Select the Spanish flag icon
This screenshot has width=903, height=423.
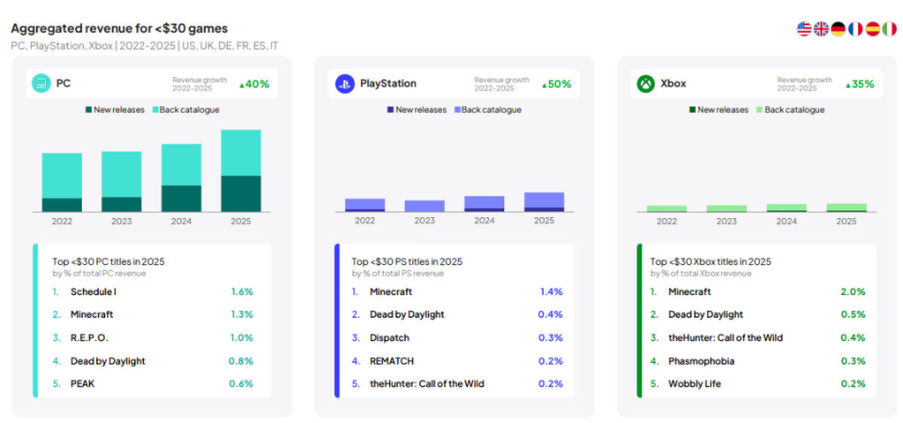(872, 29)
